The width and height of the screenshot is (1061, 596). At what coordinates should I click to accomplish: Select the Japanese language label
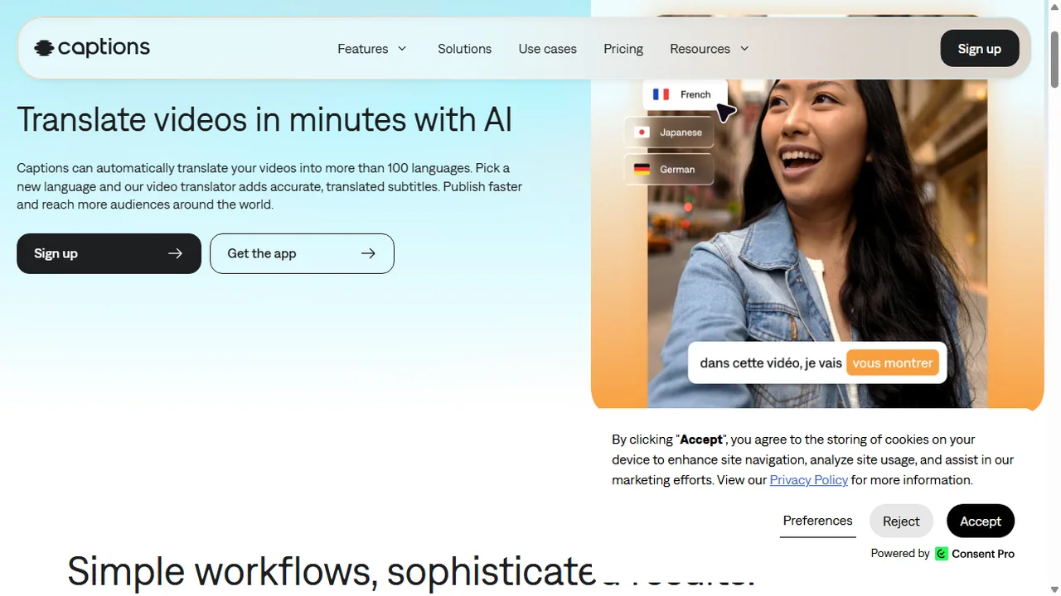tap(681, 132)
